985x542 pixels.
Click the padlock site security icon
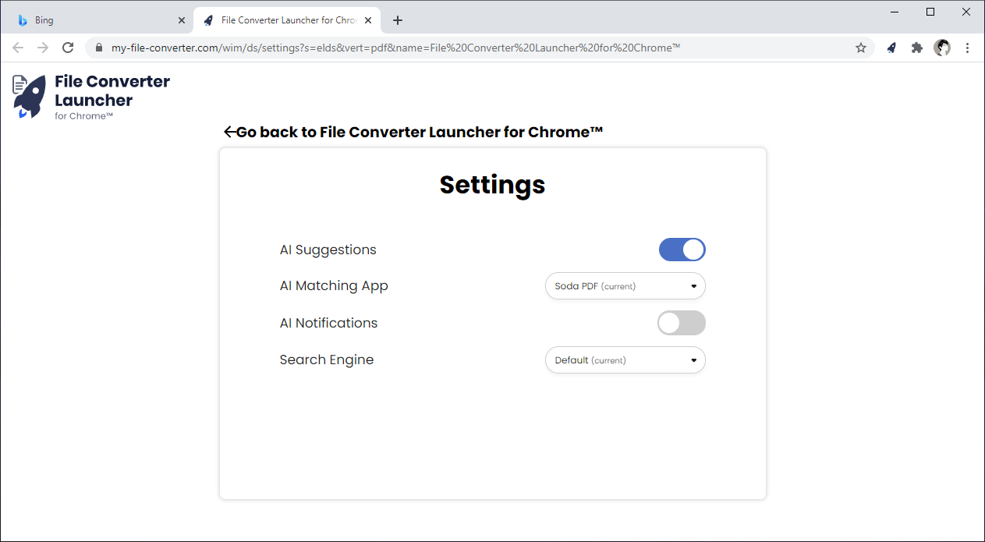point(98,48)
